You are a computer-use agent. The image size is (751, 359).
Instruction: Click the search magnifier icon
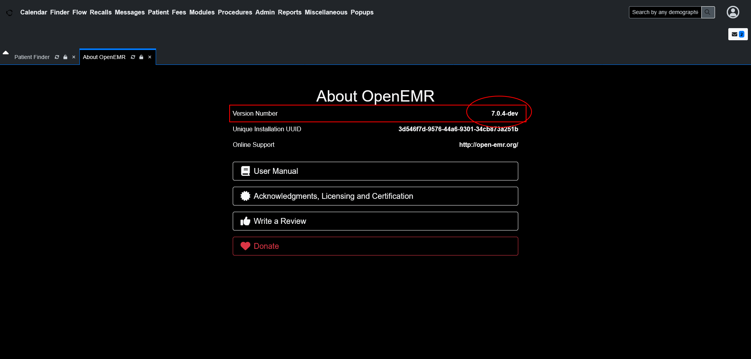pos(708,12)
